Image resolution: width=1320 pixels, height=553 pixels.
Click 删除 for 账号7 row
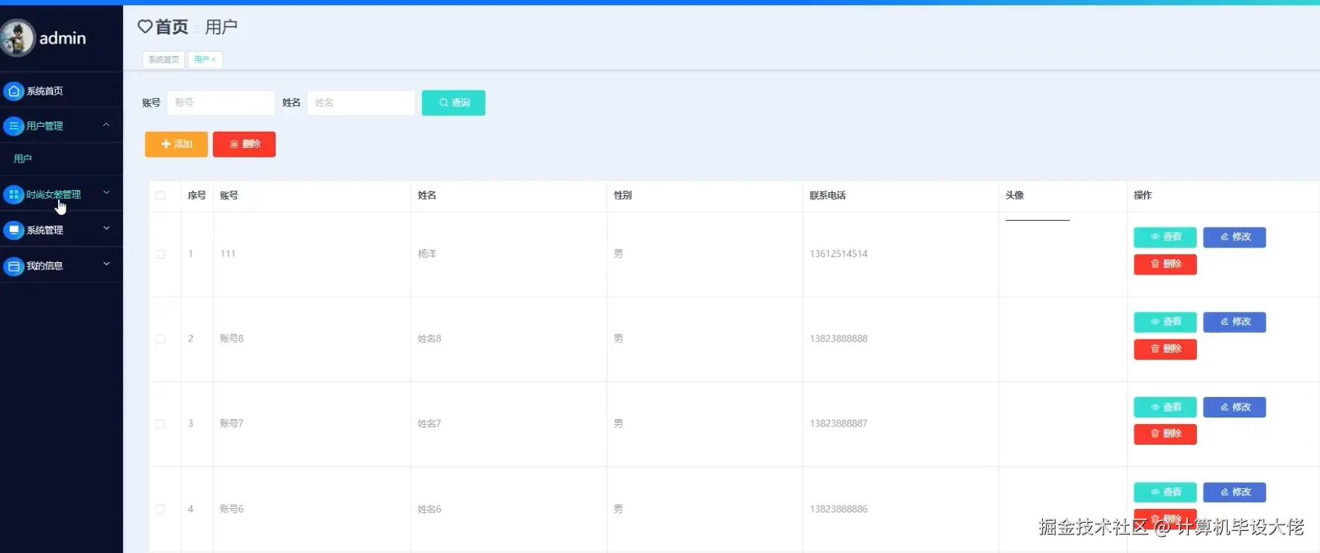coord(1165,434)
